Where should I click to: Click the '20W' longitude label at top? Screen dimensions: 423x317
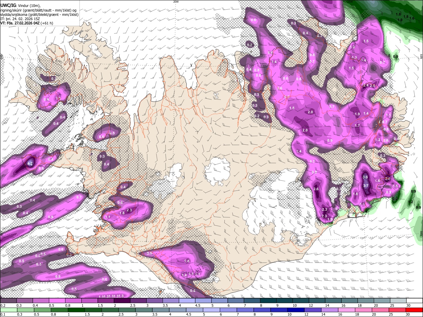click(x=176, y=2)
